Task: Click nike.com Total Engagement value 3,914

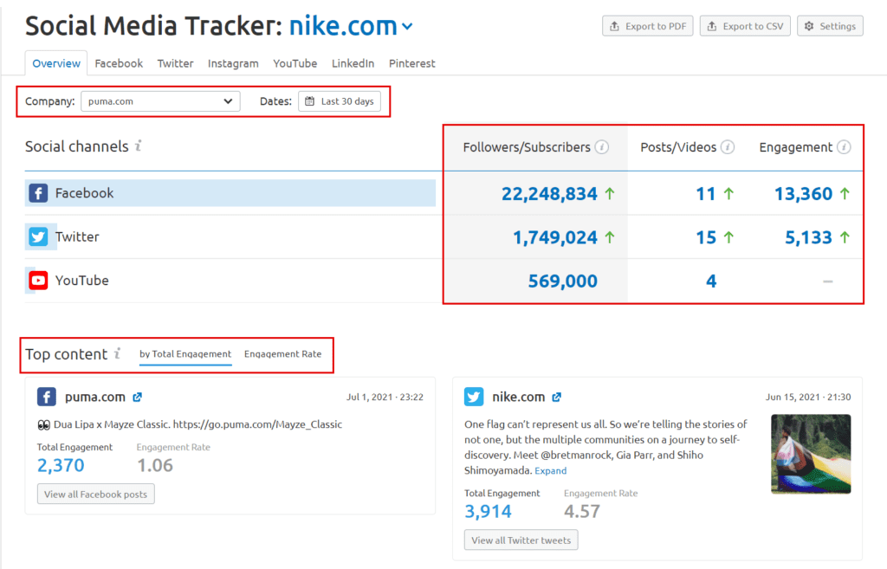Action: [489, 511]
